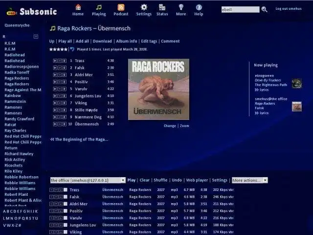Click the search input field
Screen dimensions: 313x235
(x=240, y=9)
